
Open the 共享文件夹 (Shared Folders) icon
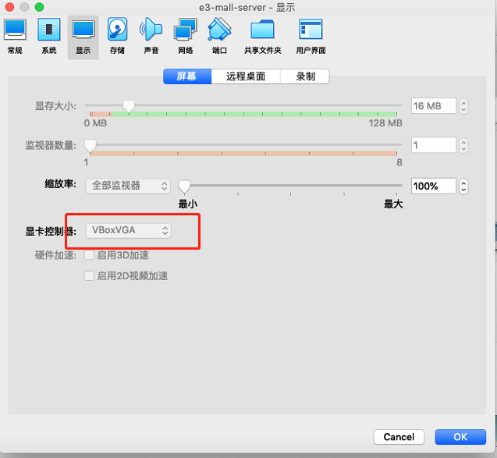tap(262, 37)
